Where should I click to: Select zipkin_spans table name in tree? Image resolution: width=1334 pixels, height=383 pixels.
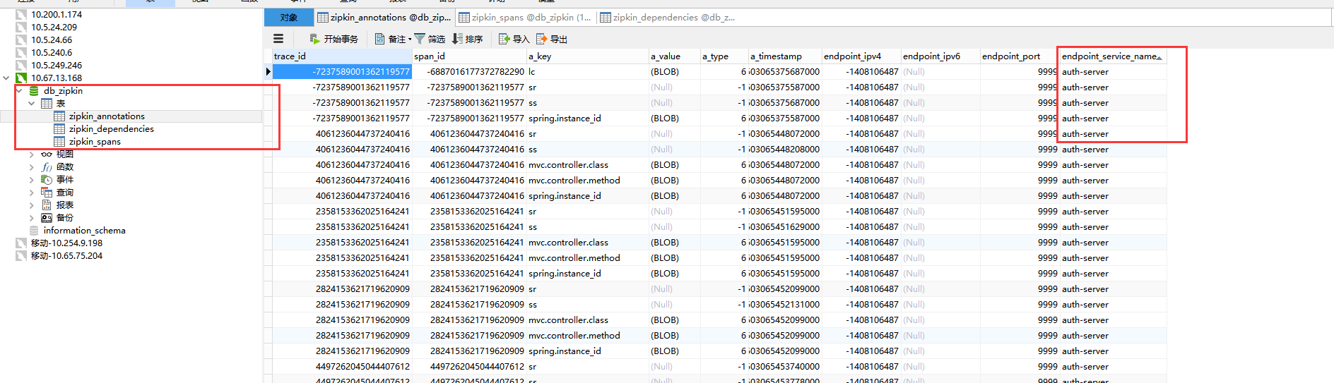tap(95, 141)
